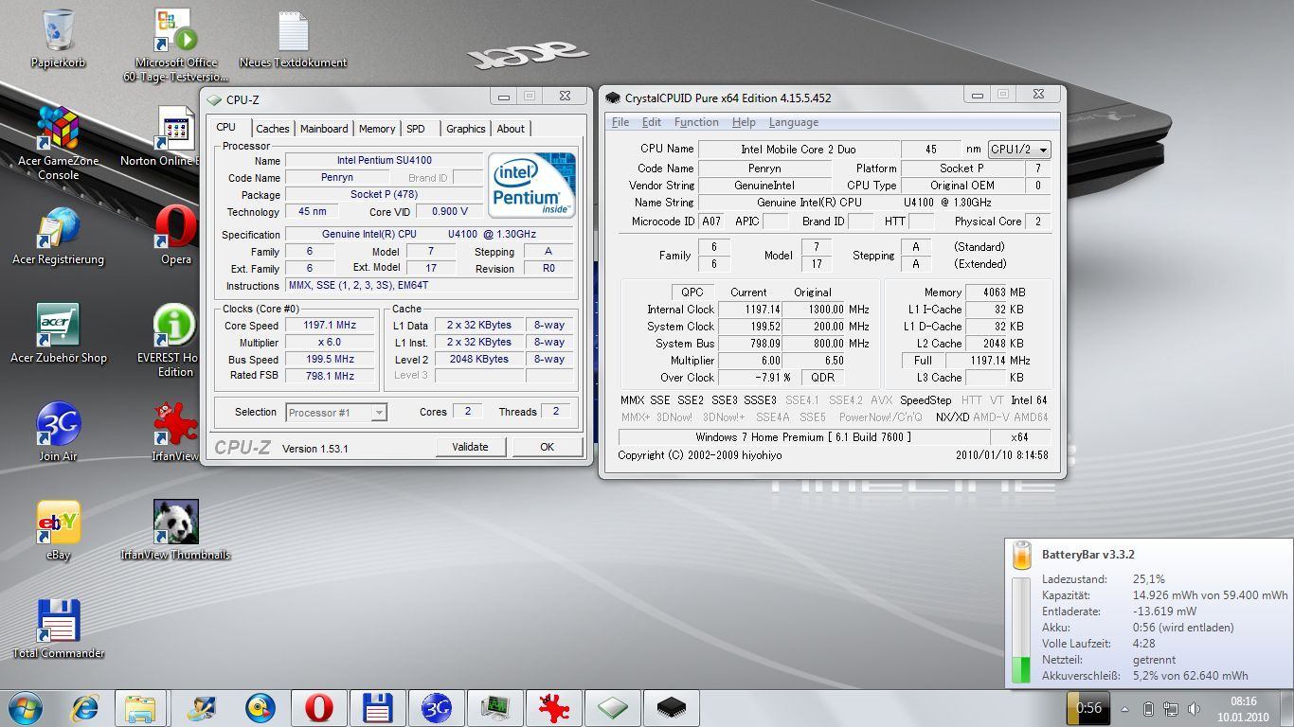Switch to the Graphics tab in CPU-Z
This screenshot has height=727, width=1294.
click(466, 129)
